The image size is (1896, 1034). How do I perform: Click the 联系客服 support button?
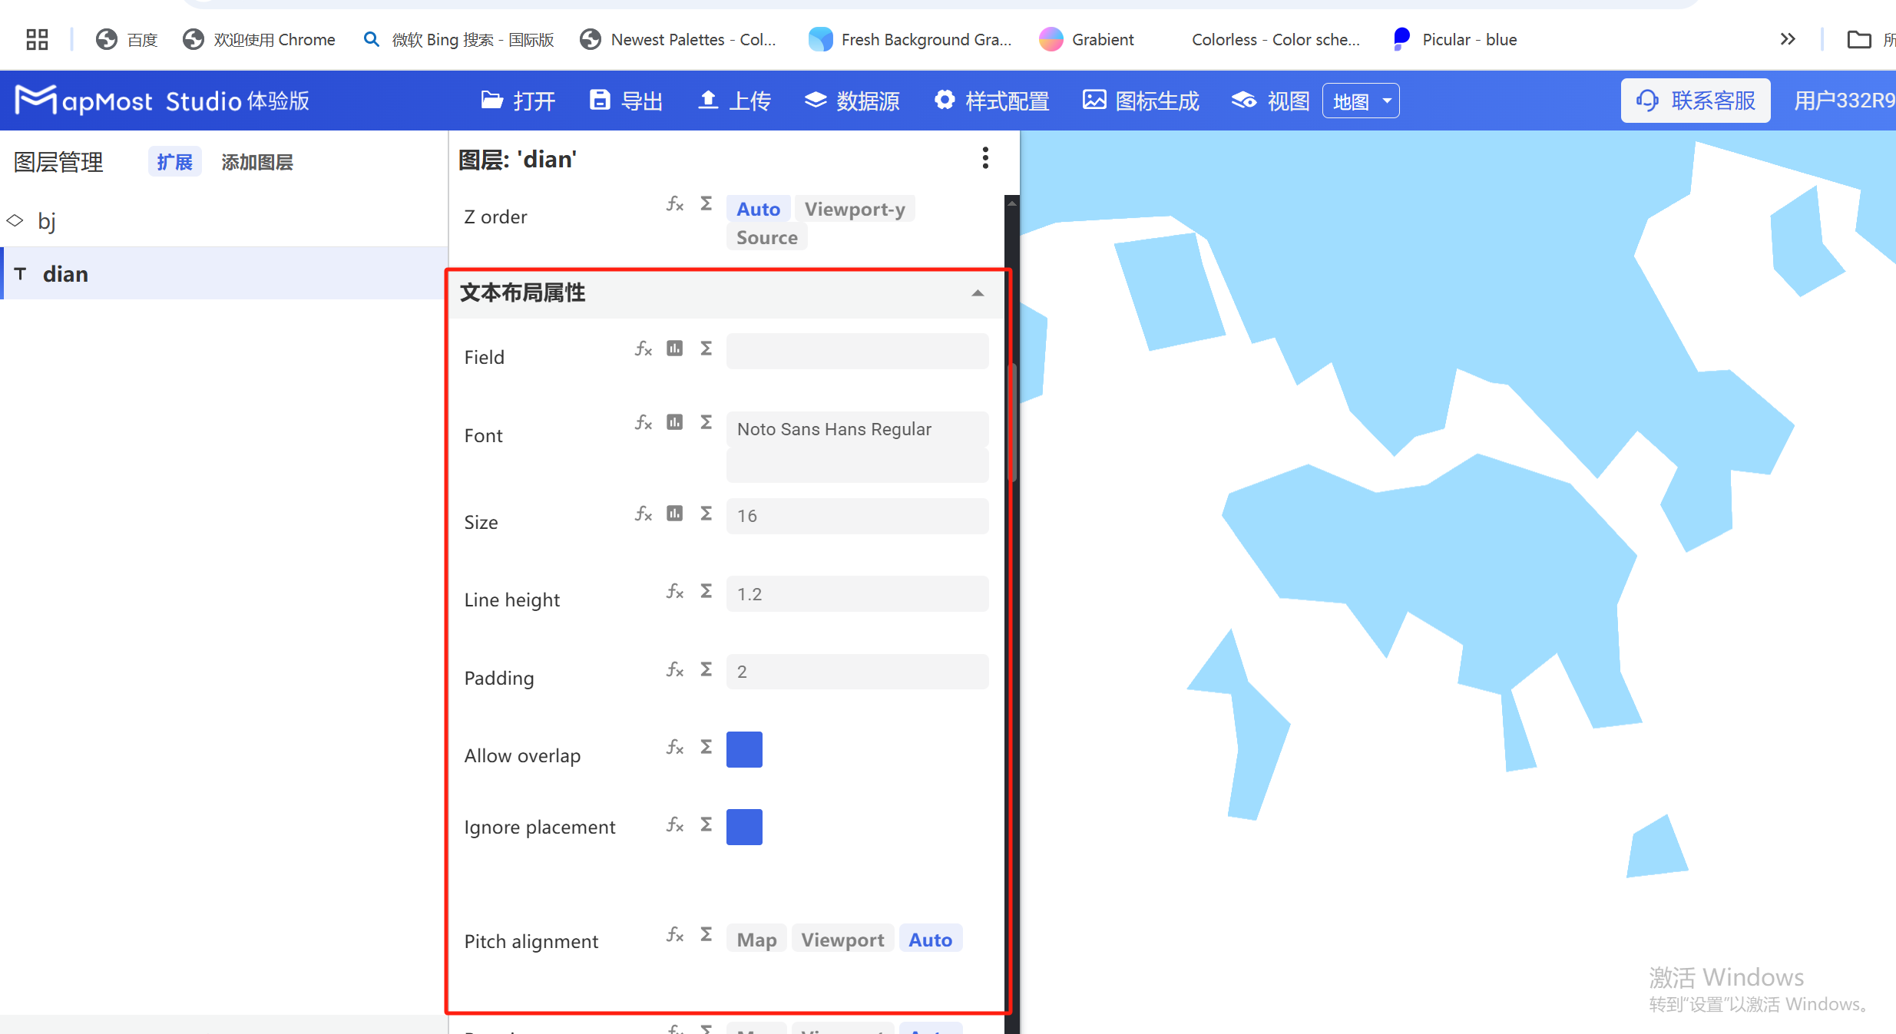(x=1696, y=100)
